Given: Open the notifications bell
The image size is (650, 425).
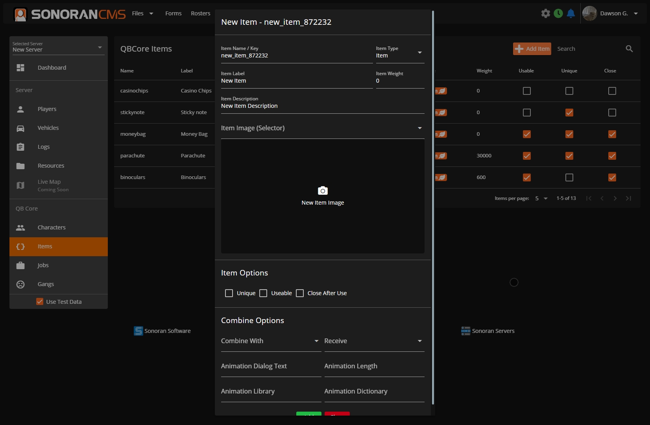Looking at the screenshot, I should 571,13.
